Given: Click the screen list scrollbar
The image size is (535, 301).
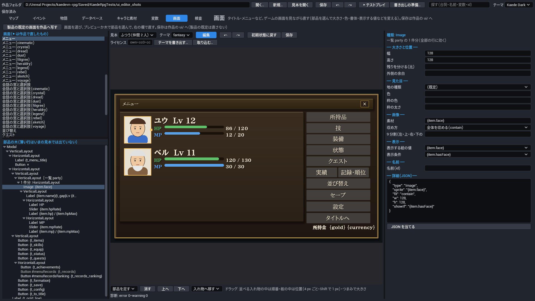Looking at the screenshot, I should pyautogui.click(x=106, y=94).
